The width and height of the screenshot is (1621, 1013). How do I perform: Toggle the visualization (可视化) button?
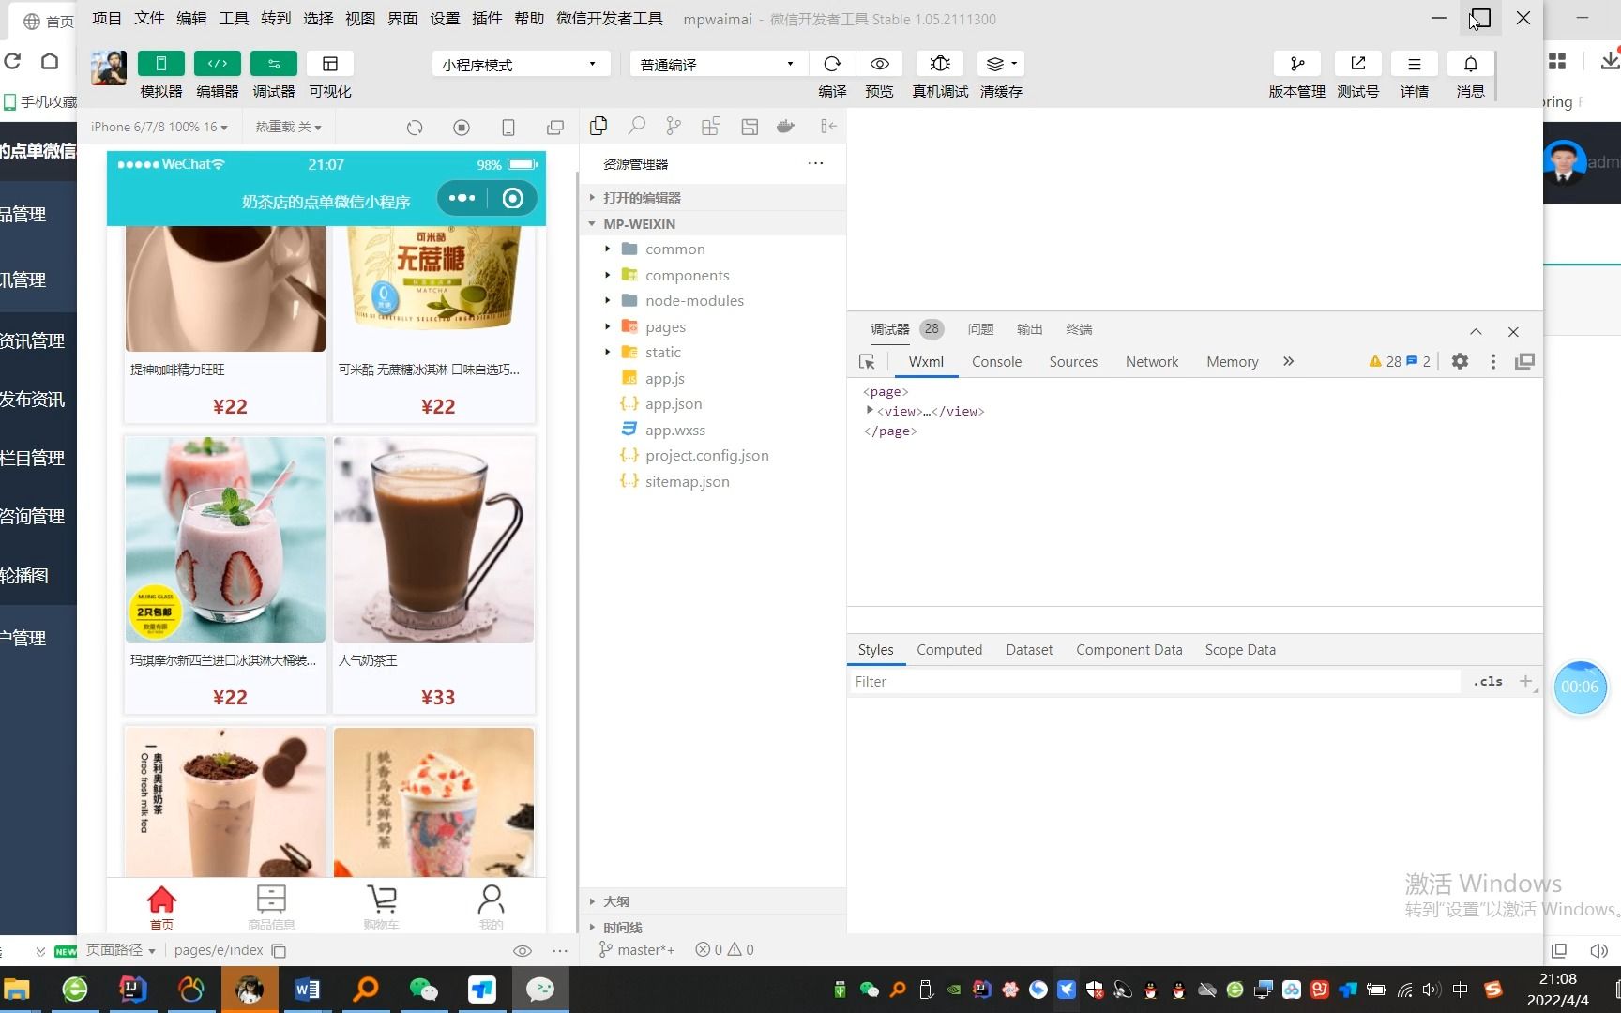tap(330, 64)
